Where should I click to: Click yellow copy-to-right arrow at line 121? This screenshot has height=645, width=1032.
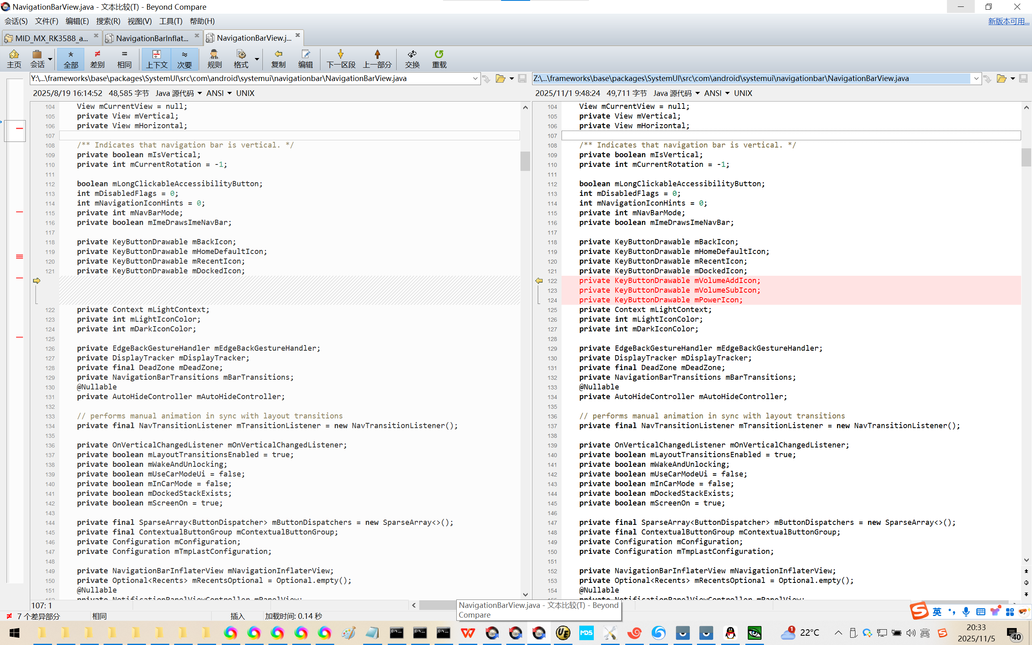[37, 281]
